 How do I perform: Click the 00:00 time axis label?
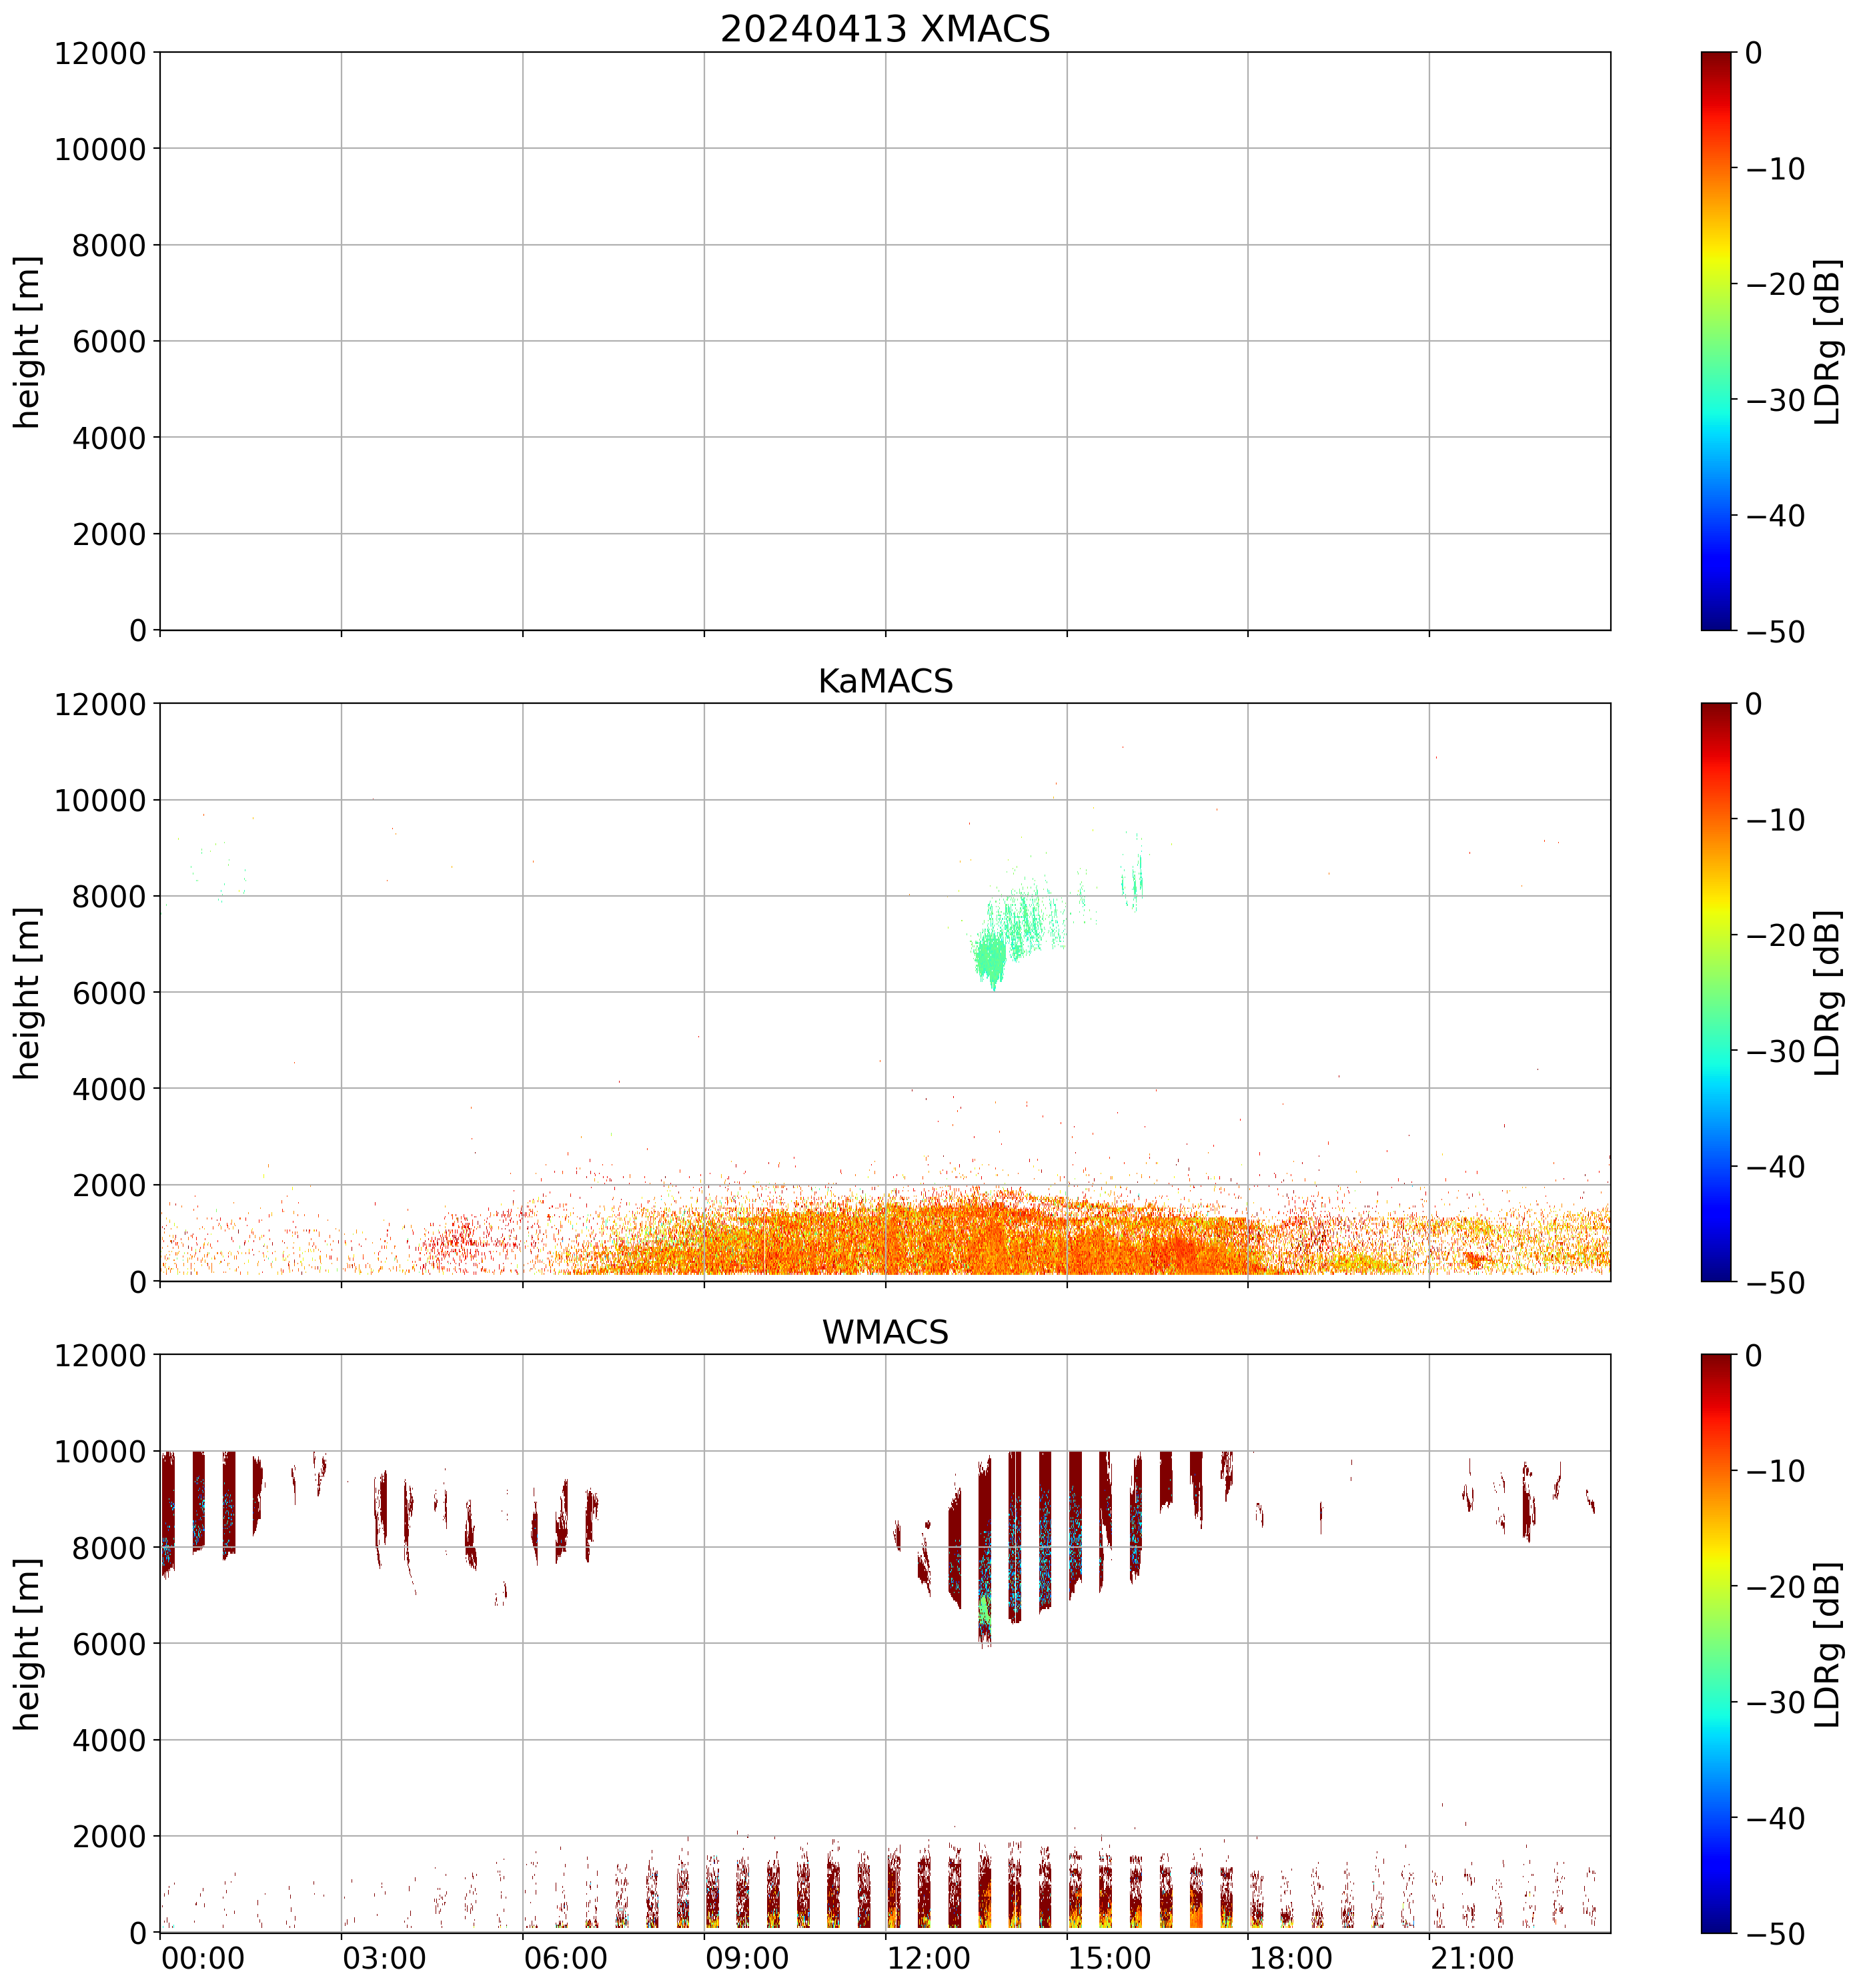(x=203, y=1958)
